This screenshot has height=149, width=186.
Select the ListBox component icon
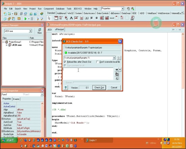[102, 18]
